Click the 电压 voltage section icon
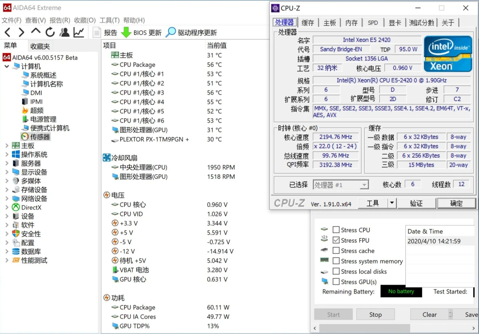Viewport: 479px width, 334px height. point(106,195)
